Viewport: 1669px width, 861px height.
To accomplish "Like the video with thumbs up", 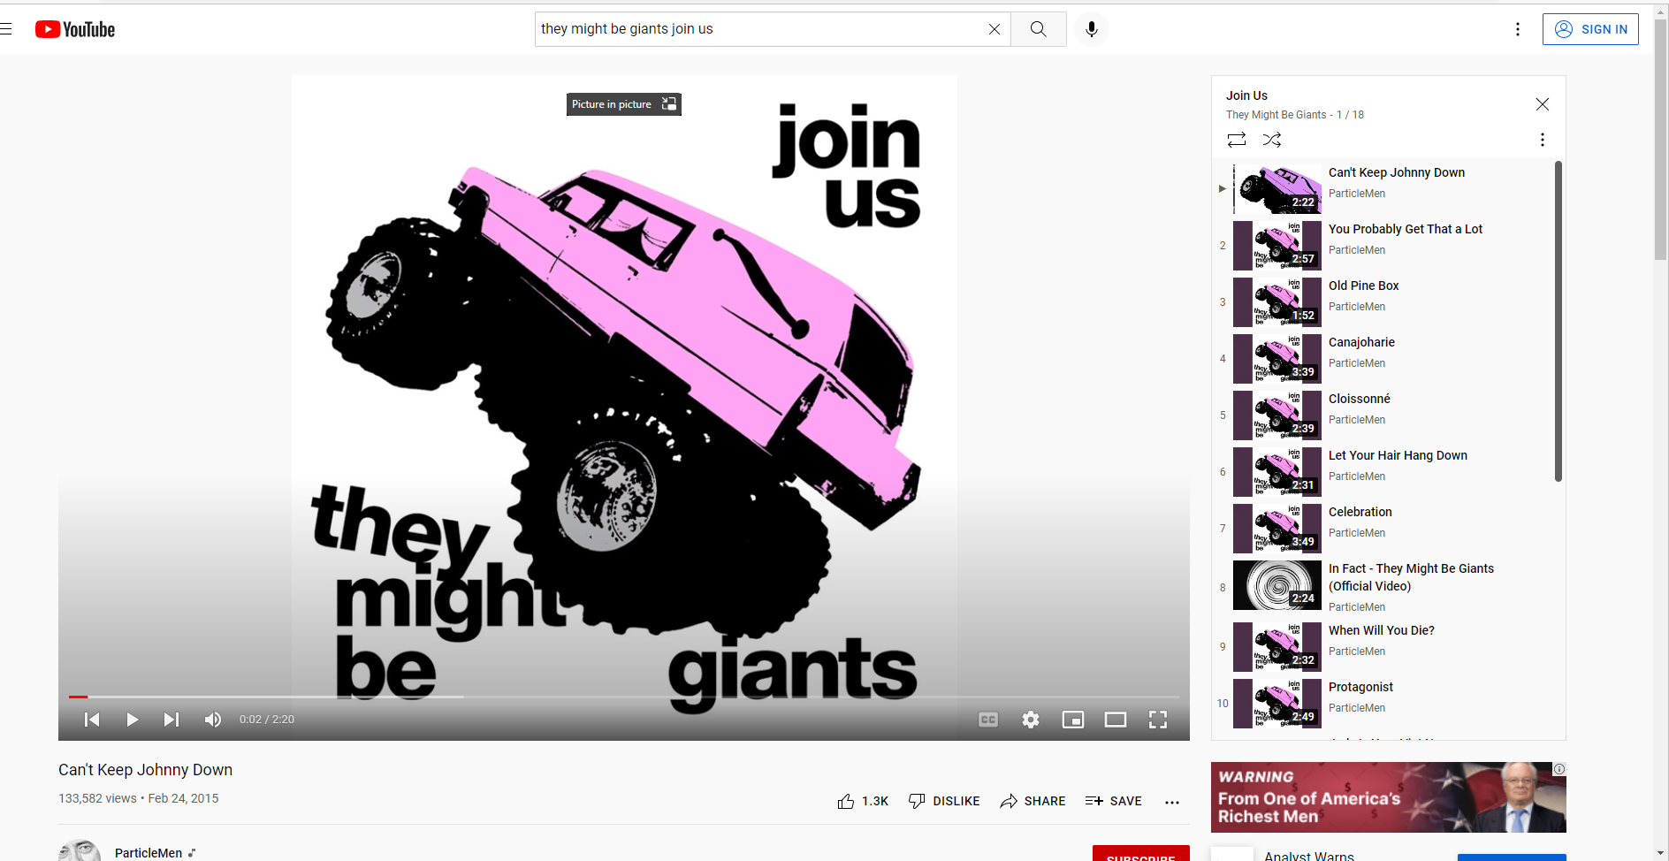I will tap(846, 801).
